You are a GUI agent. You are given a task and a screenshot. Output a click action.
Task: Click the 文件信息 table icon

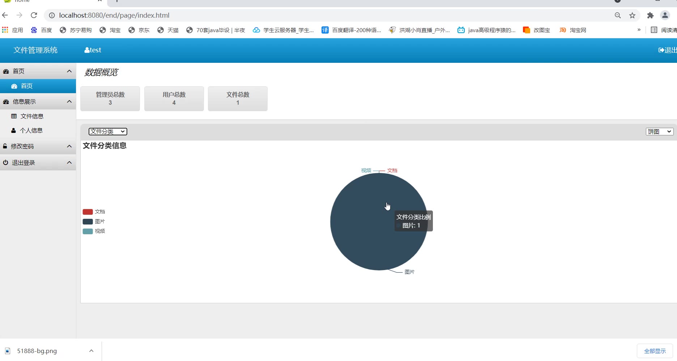pyautogui.click(x=14, y=116)
